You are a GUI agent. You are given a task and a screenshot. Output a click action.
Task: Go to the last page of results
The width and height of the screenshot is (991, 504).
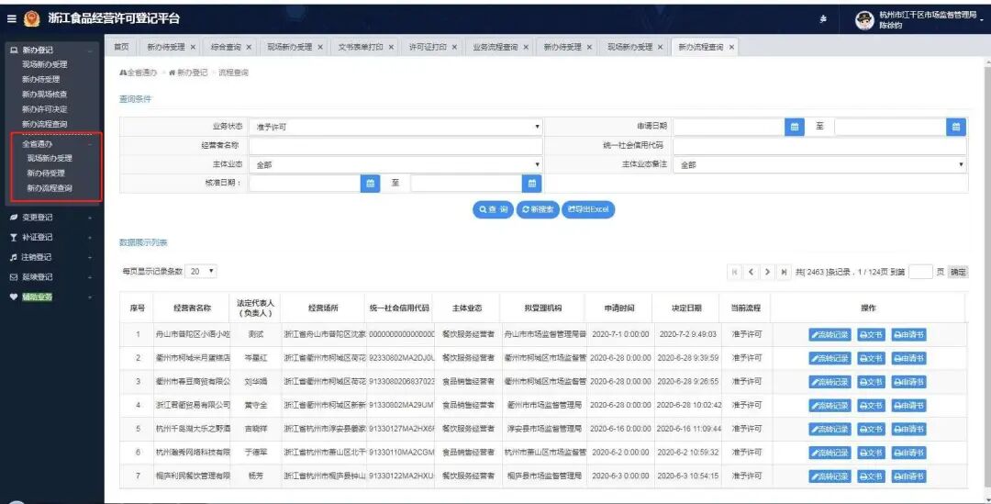pyautogui.click(x=784, y=272)
